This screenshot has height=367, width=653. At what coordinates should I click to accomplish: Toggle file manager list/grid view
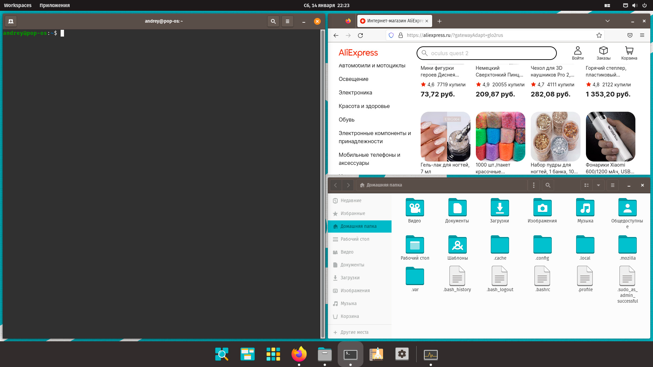(x=587, y=185)
